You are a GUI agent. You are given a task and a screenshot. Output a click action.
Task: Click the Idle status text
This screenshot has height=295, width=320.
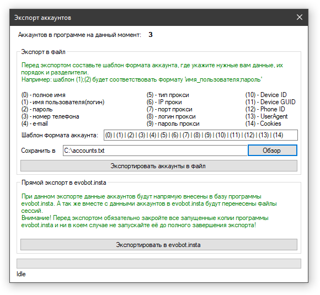[x=21, y=274]
